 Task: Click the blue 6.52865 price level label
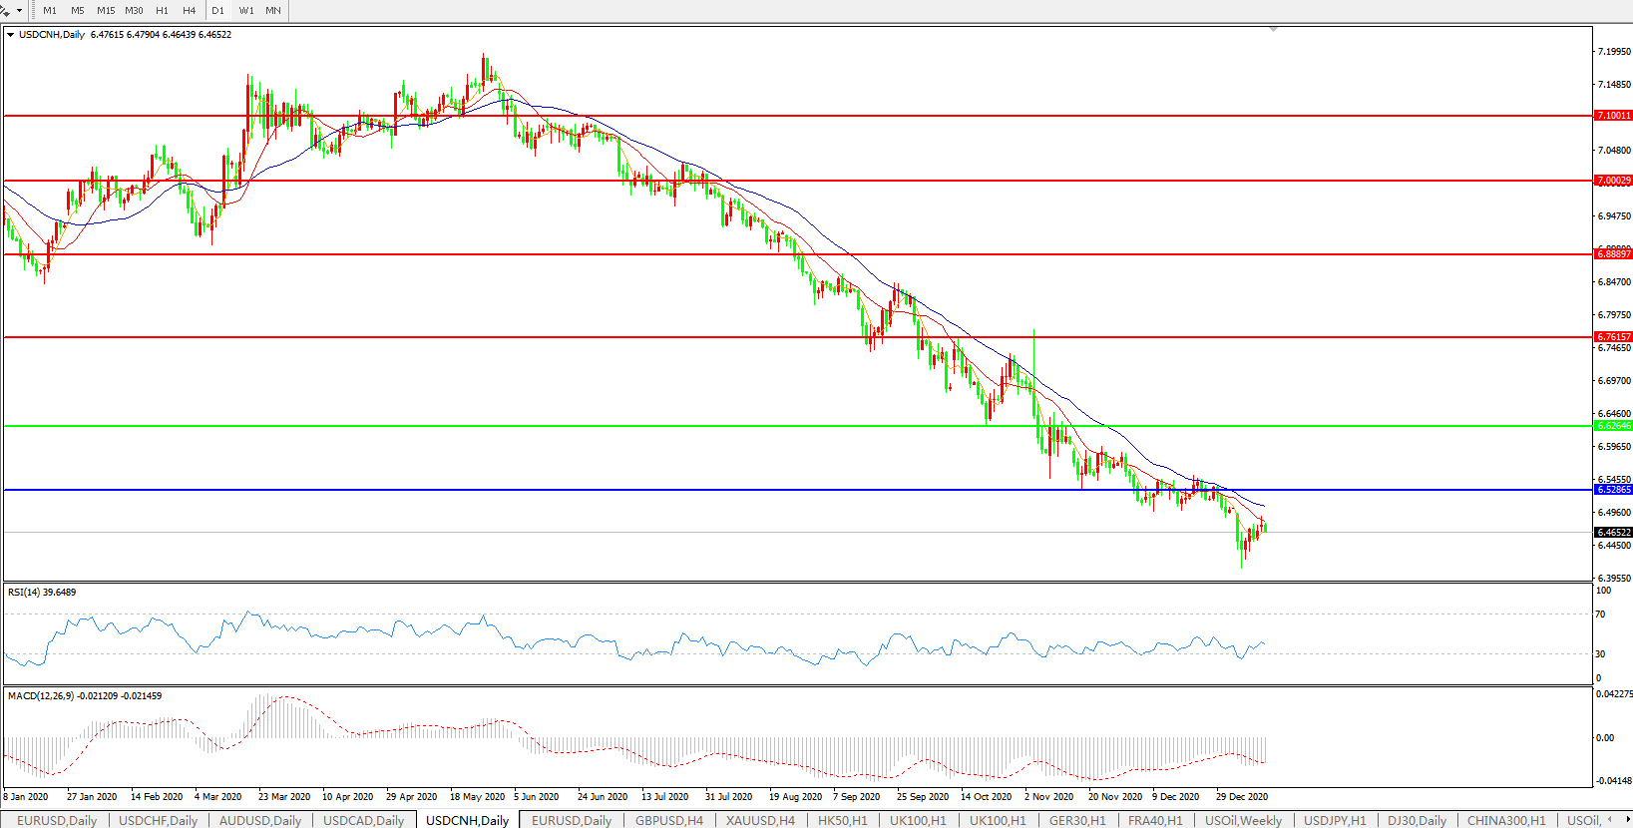pos(1613,490)
